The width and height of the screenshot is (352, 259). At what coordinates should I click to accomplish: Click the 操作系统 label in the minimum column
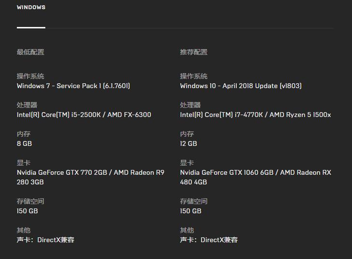[x=30, y=76]
